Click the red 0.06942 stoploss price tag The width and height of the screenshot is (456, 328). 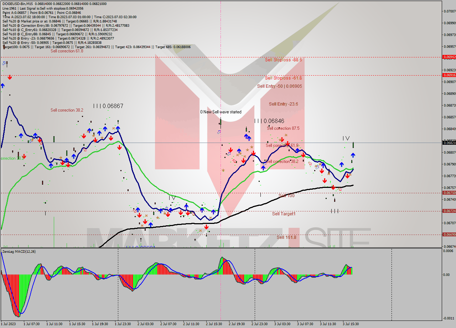click(x=449, y=57)
